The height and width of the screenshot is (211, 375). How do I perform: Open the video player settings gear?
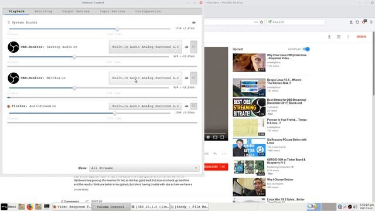point(208,137)
